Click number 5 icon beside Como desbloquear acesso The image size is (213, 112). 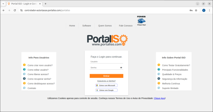click(24, 83)
